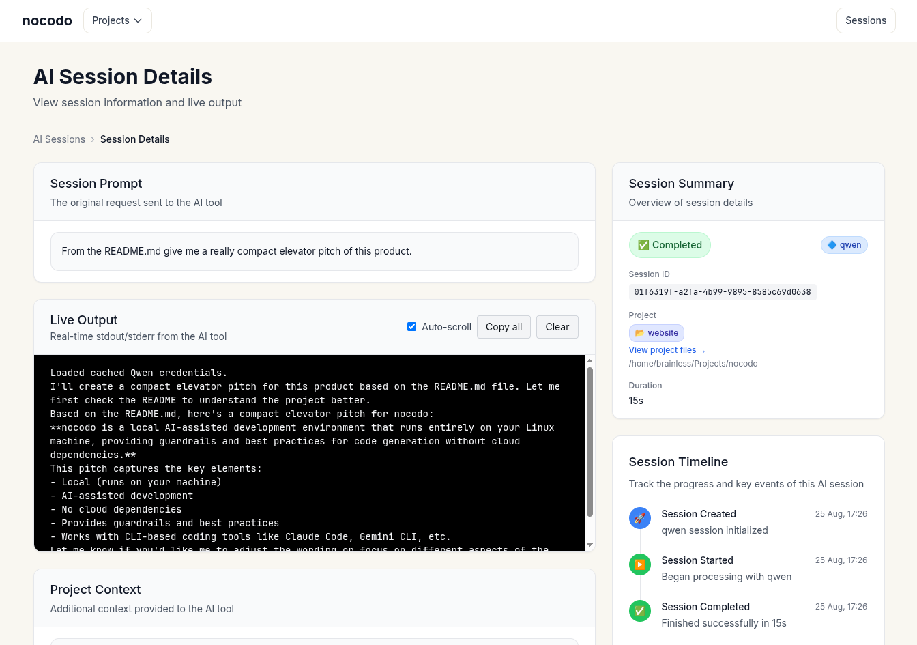Click the folder icon in website badge
Image resolution: width=917 pixels, height=645 pixels.
coord(639,333)
